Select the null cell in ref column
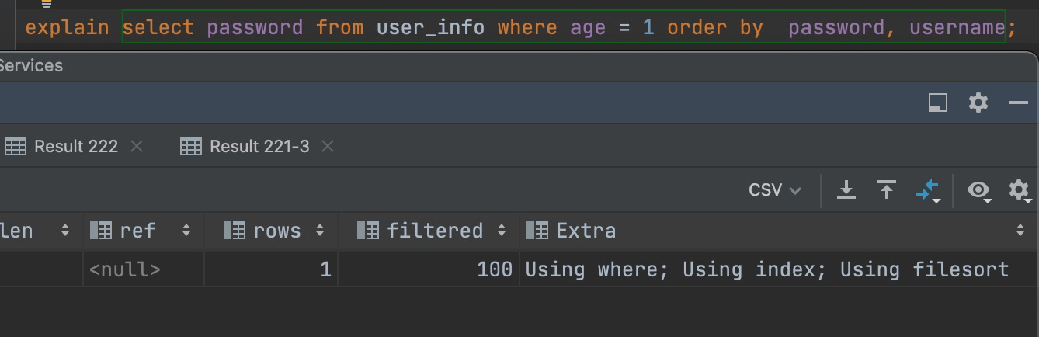This screenshot has width=1039, height=337. [125, 269]
